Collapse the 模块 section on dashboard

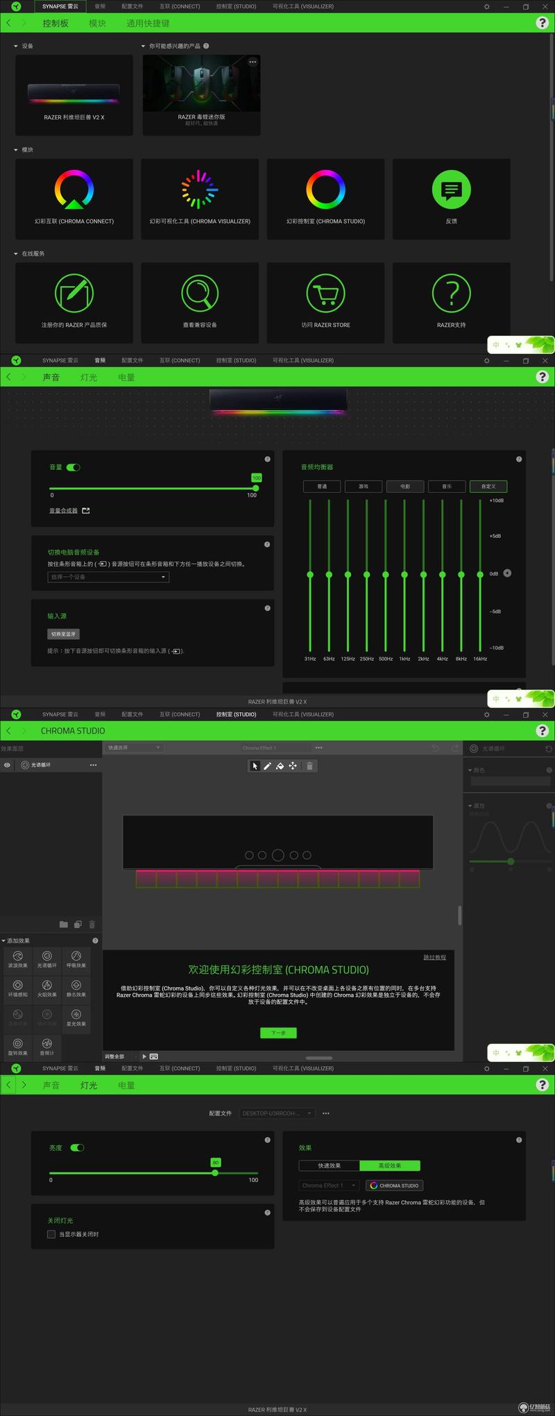click(16, 150)
